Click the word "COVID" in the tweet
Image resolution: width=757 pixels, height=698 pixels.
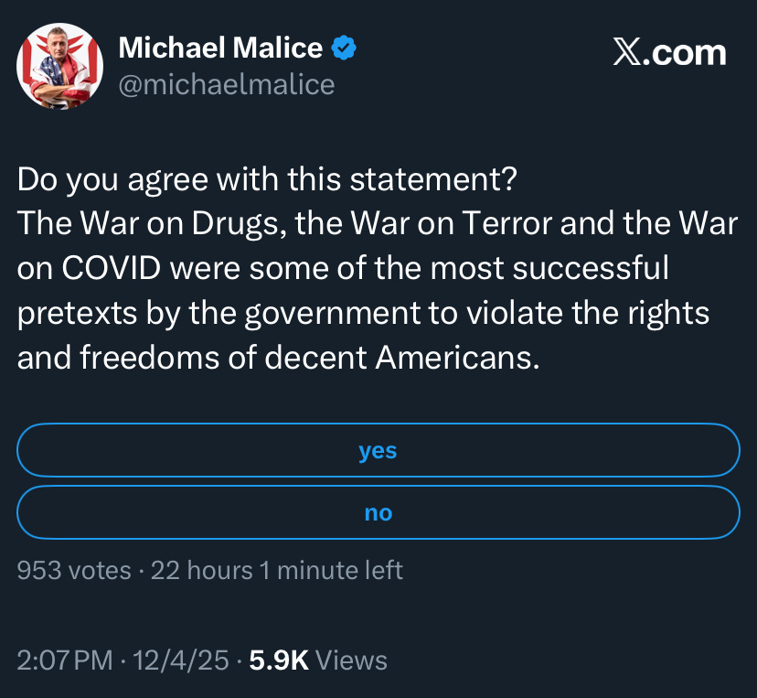pyautogui.click(x=111, y=269)
